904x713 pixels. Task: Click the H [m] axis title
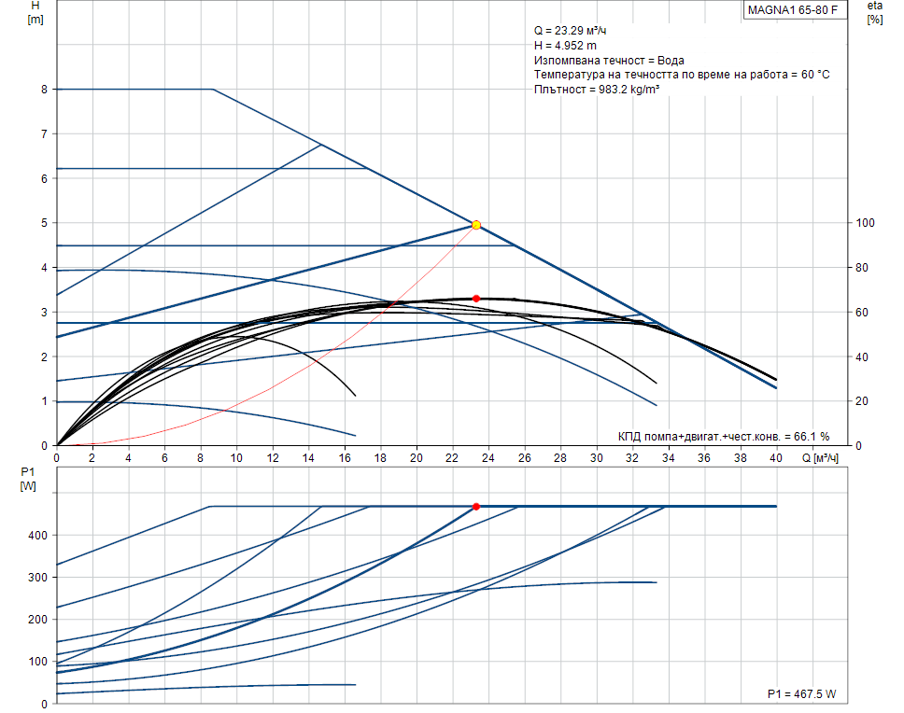point(35,12)
